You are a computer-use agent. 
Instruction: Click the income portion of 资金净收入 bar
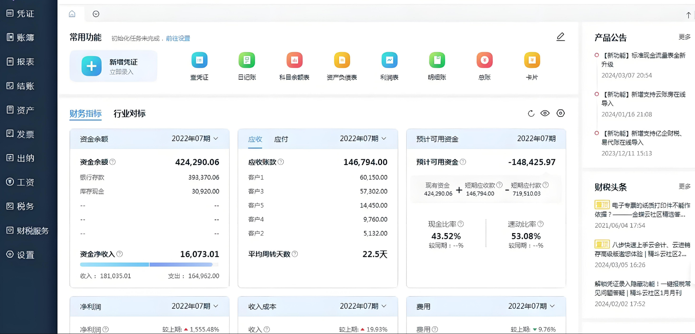click(x=114, y=264)
